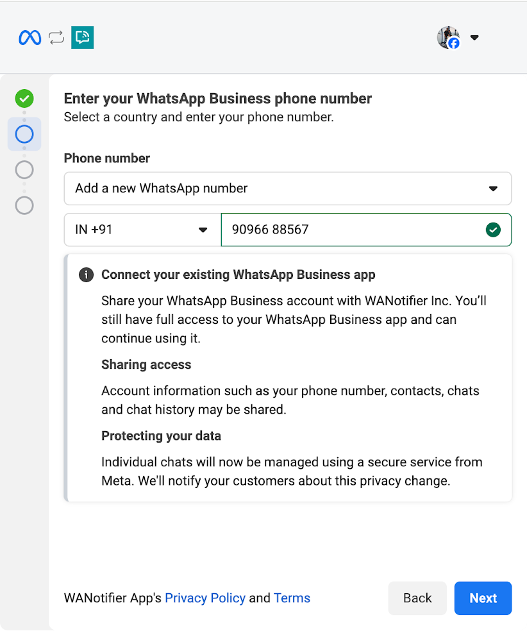527x633 pixels.
Task: Expand the Add a new WhatsApp number dropdown
Action: point(287,189)
